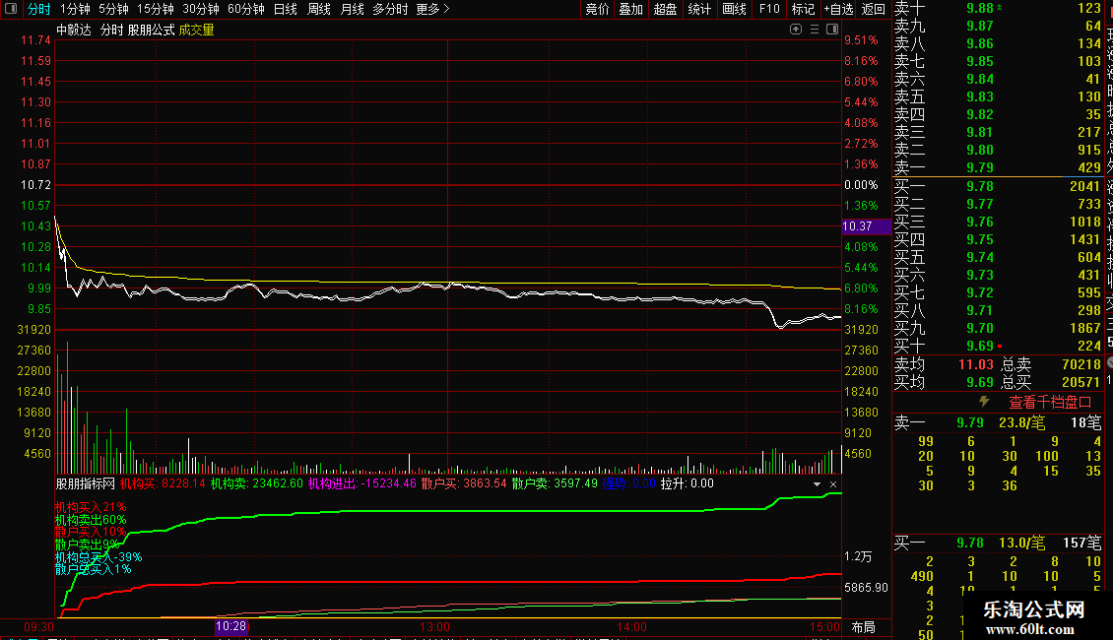Select the 成交量 volume indicator label

(x=196, y=31)
